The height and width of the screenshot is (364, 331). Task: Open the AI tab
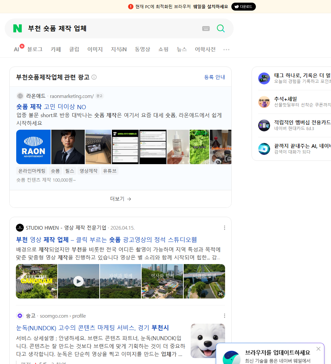click(x=17, y=49)
